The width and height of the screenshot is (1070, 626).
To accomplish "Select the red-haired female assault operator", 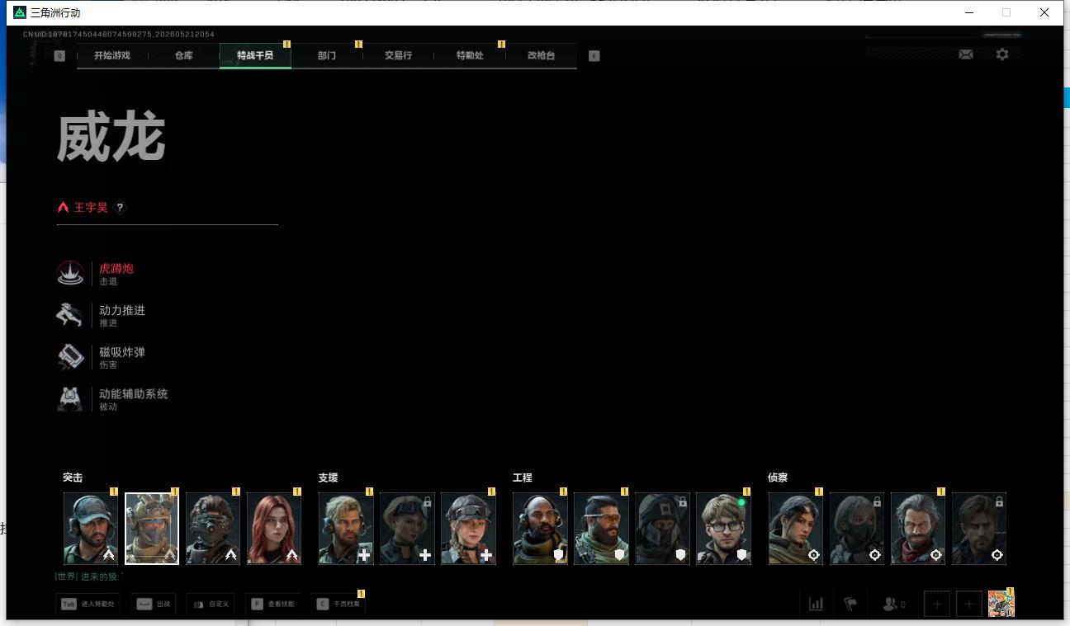I will [274, 529].
